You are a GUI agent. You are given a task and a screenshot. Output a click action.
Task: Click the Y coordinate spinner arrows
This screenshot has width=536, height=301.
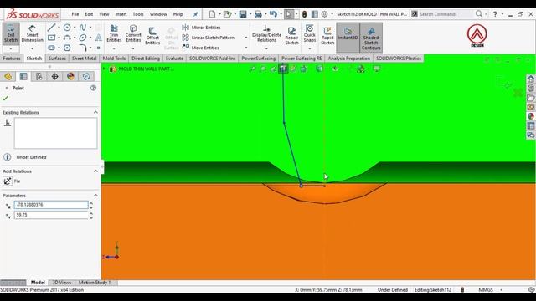pos(91,216)
